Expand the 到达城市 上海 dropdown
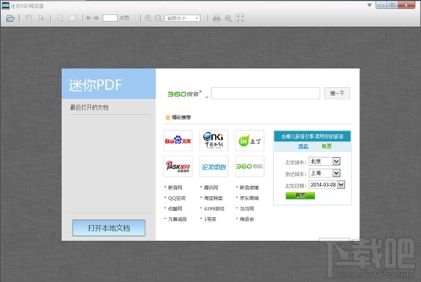Viewport: 421px width, 282px height. point(336,173)
